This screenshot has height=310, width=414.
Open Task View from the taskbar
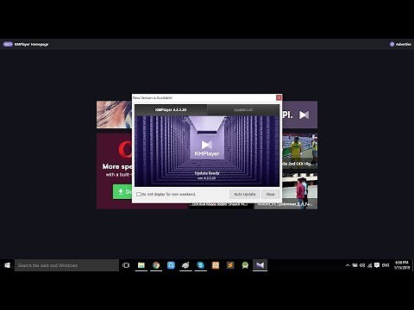point(126,265)
